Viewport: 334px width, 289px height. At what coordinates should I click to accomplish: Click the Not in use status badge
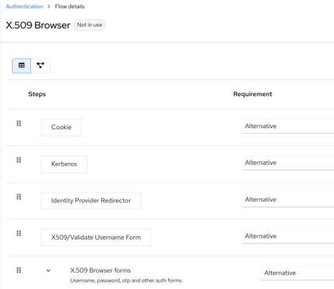90,25
